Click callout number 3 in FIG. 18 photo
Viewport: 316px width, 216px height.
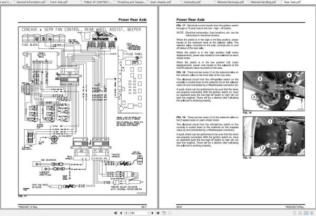[x=254, y=97]
